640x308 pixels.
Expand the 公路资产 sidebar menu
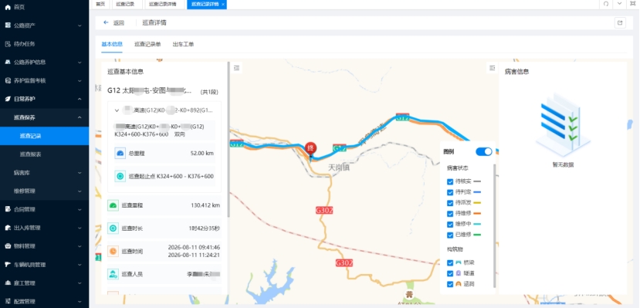click(x=44, y=25)
